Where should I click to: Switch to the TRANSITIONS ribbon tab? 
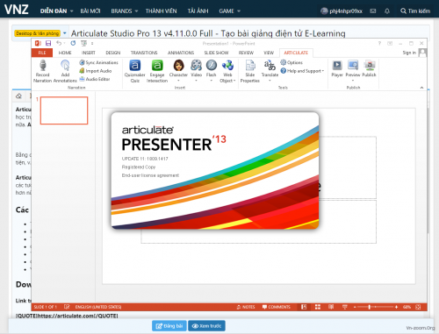coord(144,53)
